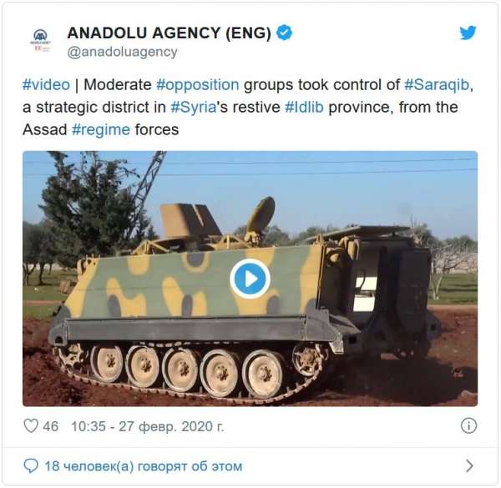Image resolution: width=501 pixels, height=488 pixels.
Task: Click the @anadoluagency handle
Action: (x=122, y=52)
